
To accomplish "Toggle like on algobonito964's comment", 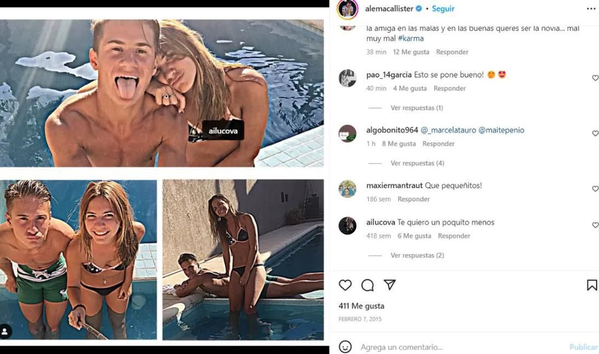I will [x=595, y=133].
